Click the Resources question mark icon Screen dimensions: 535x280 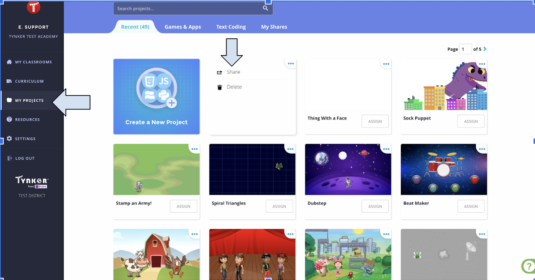[10, 120]
